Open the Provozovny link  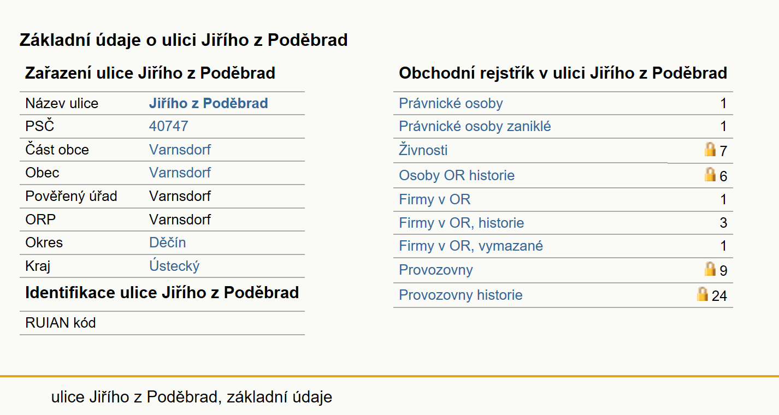[435, 270]
